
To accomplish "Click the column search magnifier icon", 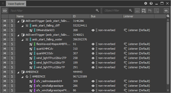I will [168, 16].
